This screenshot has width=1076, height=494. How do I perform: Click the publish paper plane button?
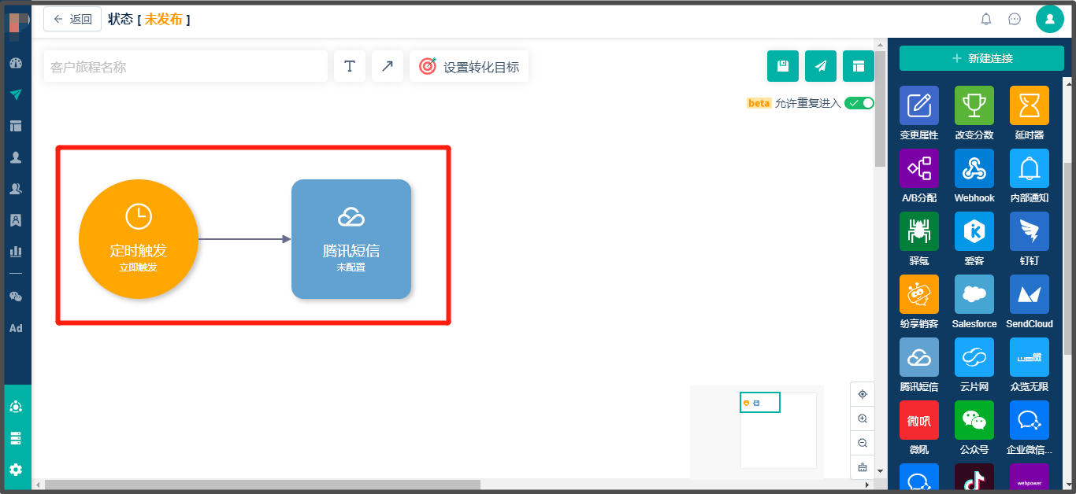pos(821,66)
